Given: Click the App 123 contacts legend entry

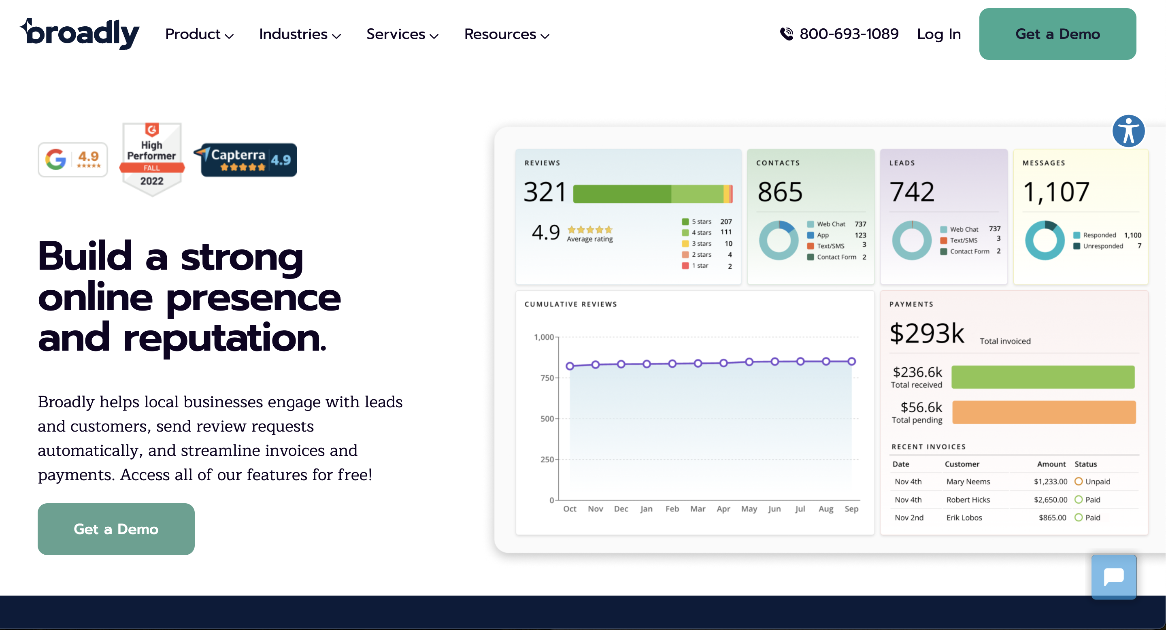Looking at the screenshot, I should (x=836, y=235).
